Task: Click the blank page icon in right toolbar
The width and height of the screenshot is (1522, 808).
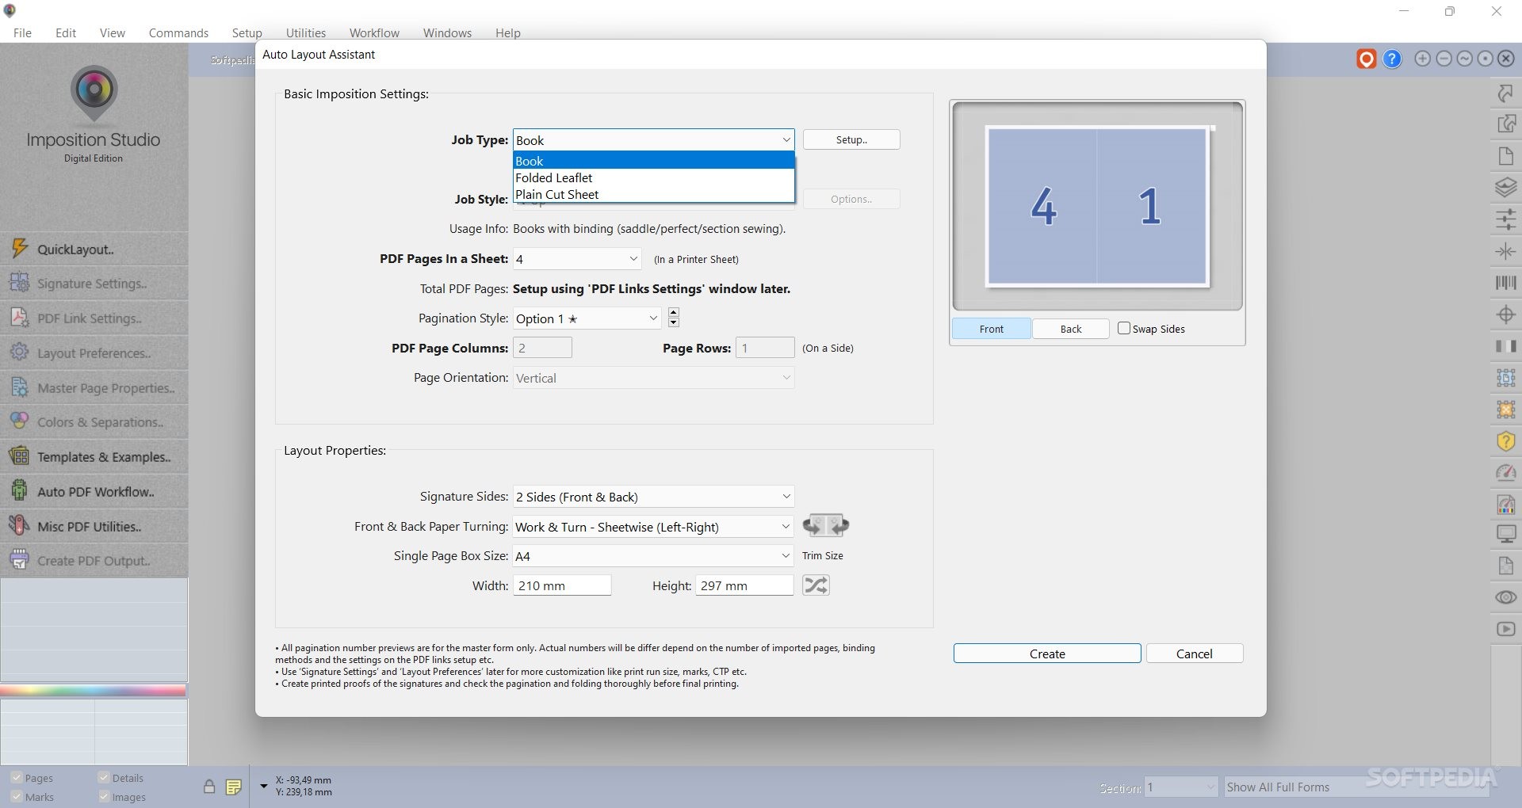Action: [1505, 155]
